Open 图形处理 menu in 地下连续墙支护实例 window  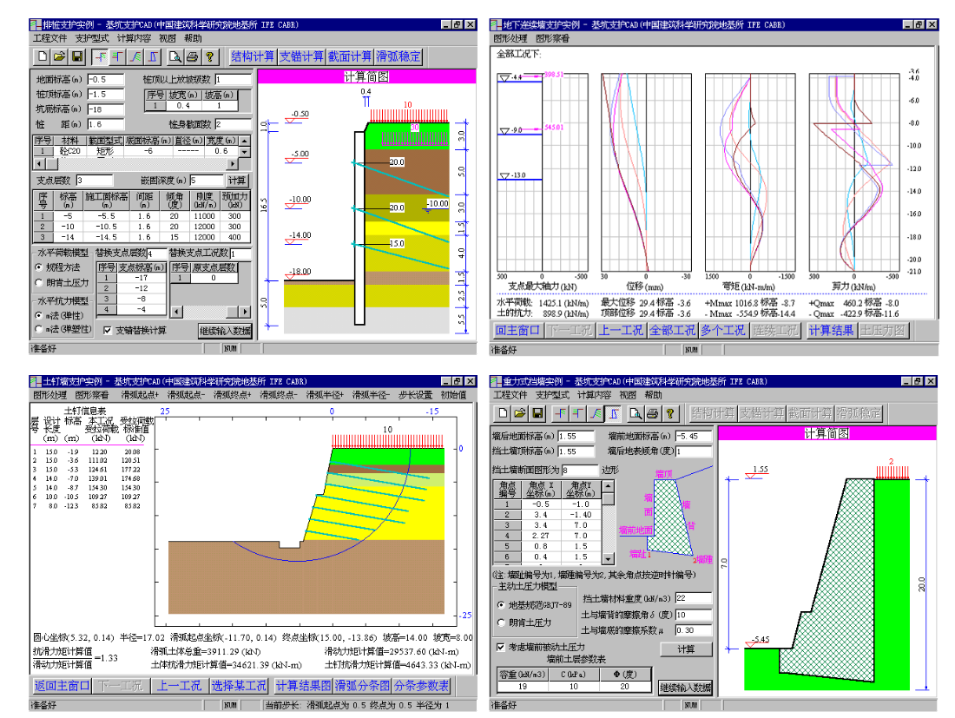(510, 39)
